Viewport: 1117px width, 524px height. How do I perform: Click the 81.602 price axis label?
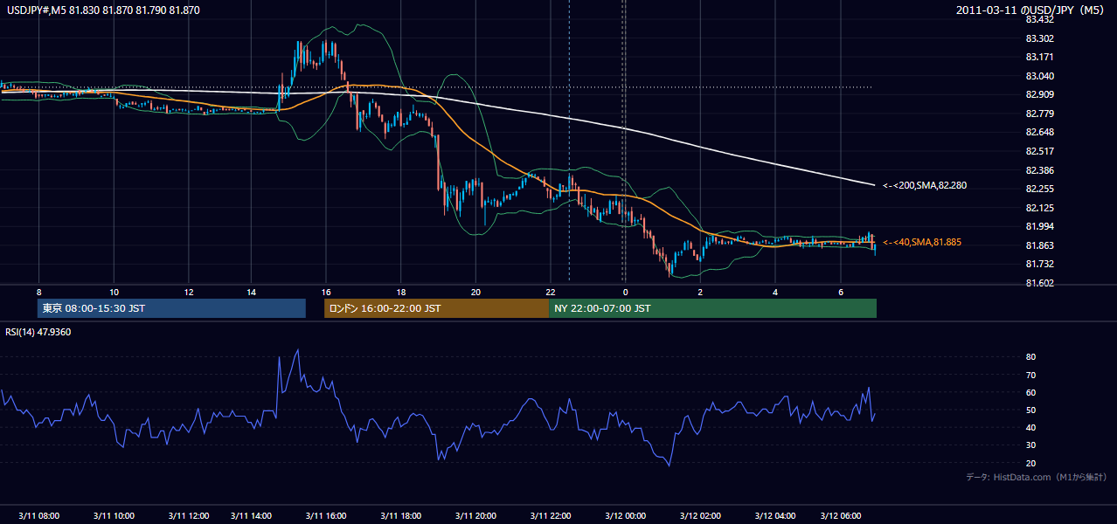1040,283
